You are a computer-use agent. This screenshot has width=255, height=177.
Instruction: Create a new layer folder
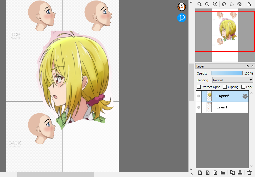pos(223,172)
